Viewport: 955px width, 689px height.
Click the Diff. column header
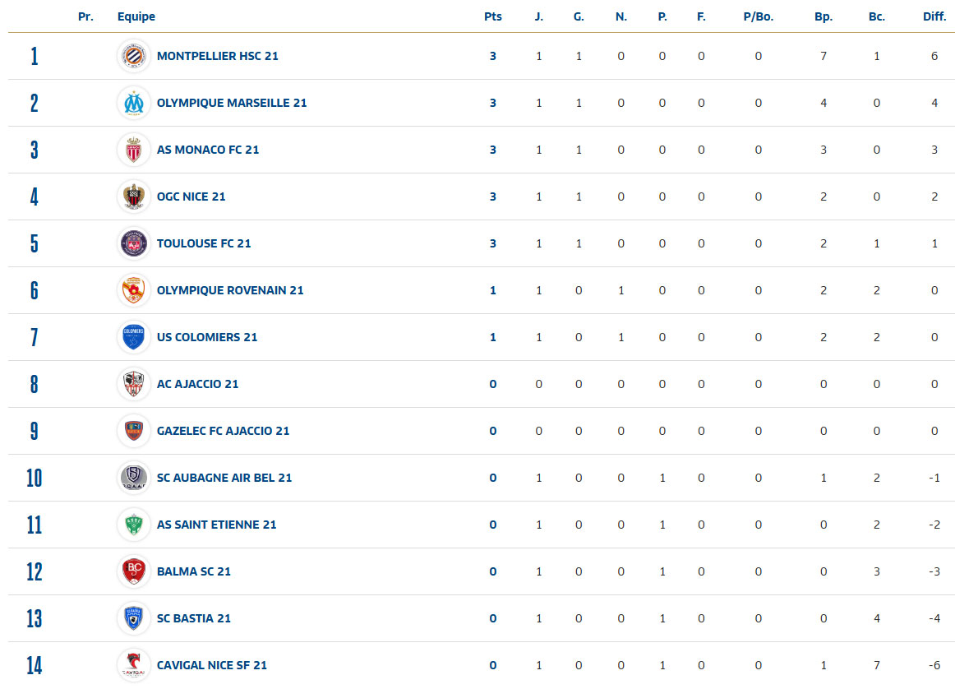[934, 16]
